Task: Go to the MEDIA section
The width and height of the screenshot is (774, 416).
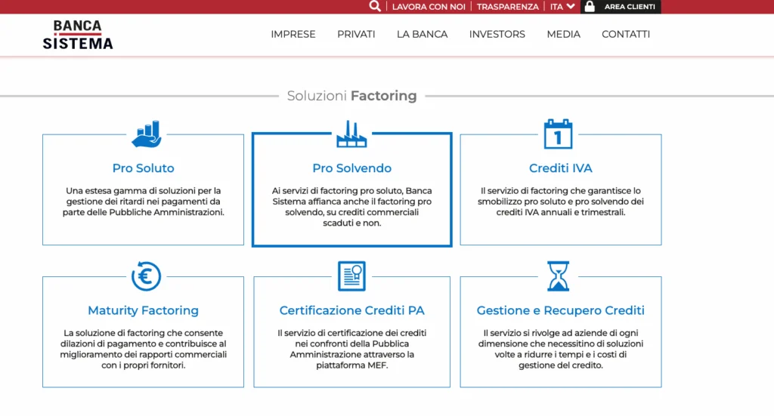Action: (x=563, y=34)
